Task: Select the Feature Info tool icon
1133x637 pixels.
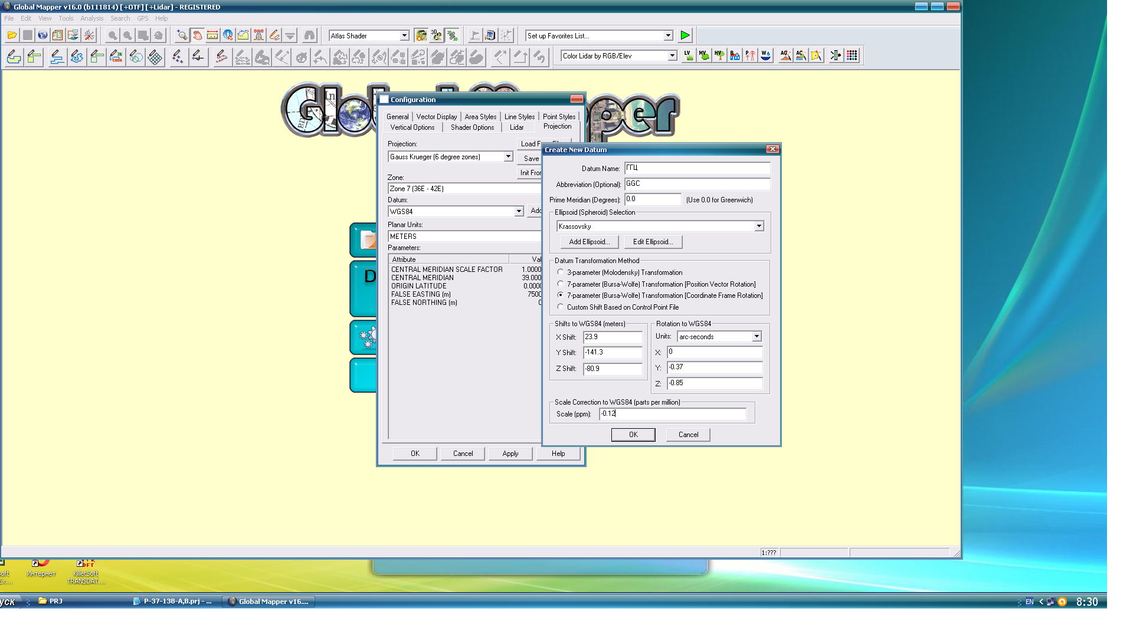Action: tap(228, 35)
